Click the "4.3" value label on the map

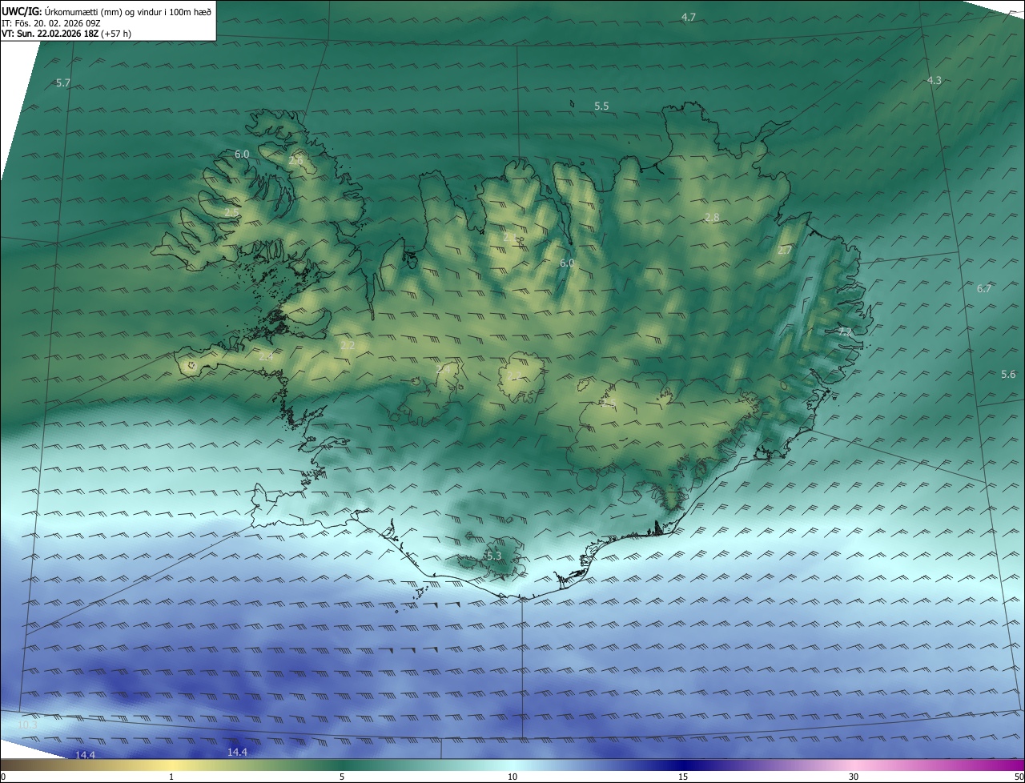click(935, 80)
